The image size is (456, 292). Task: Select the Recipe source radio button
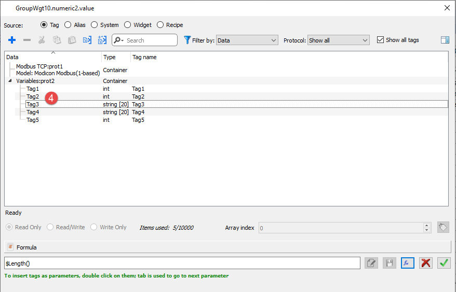[160, 25]
